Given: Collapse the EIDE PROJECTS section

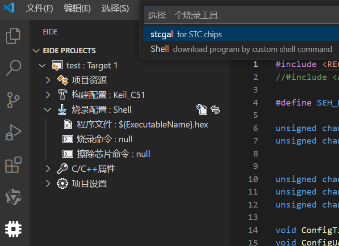Looking at the screenshot, I should tap(36, 51).
